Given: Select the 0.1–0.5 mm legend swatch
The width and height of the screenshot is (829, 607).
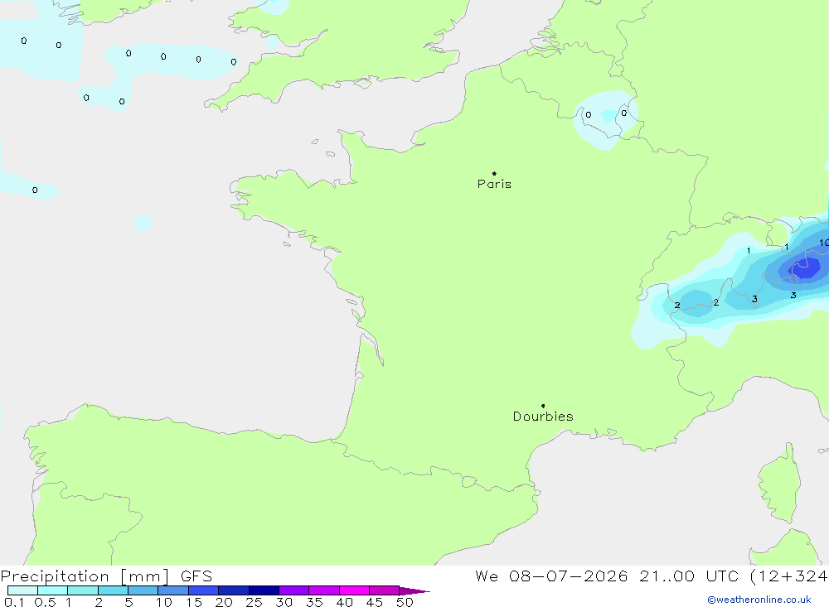Looking at the screenshot, I should 22,590.
